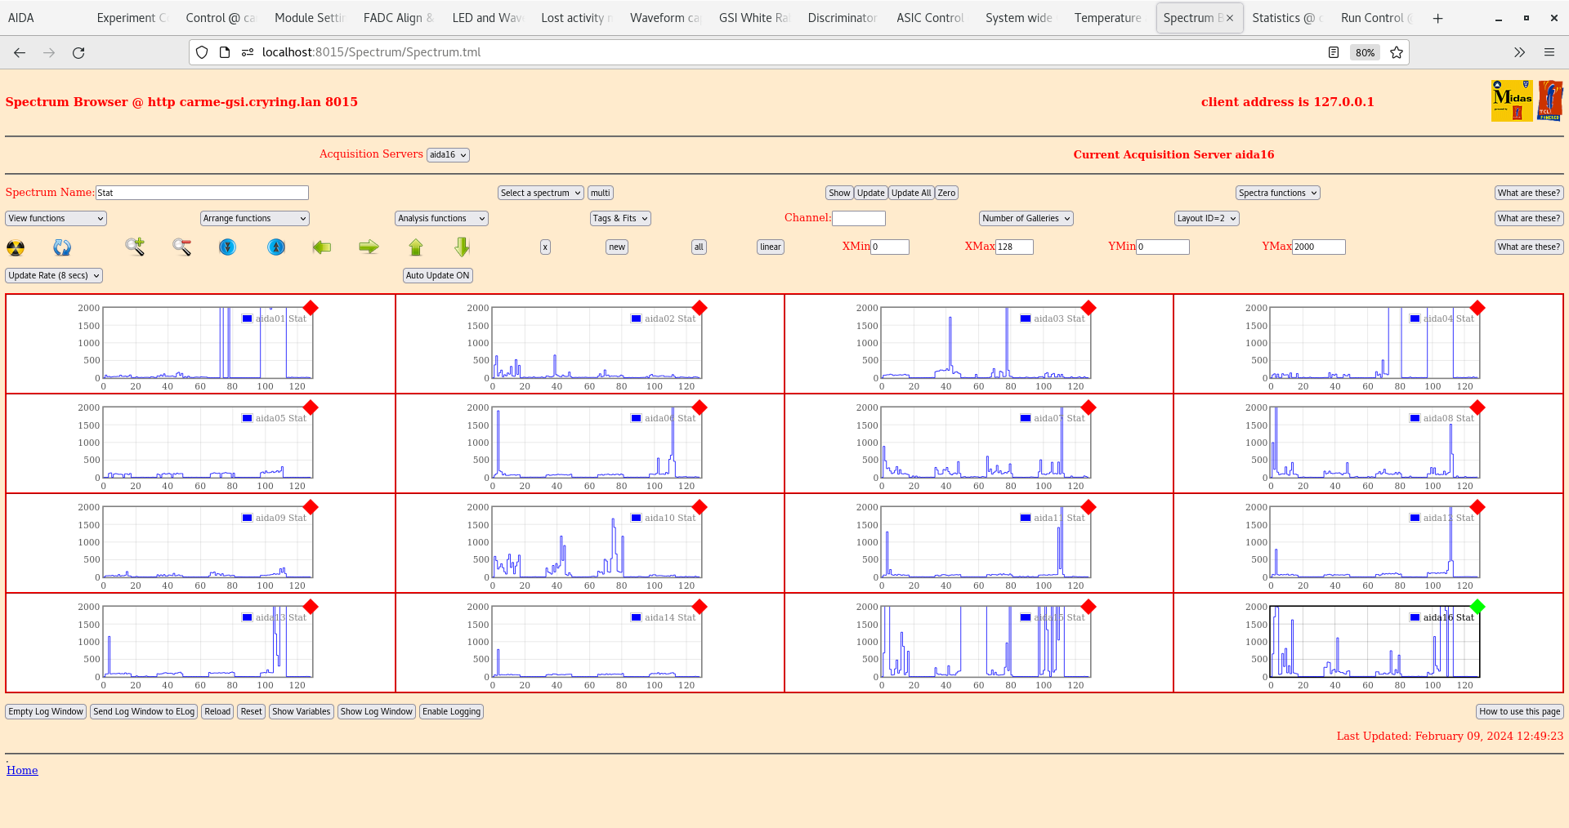Screen dimensions: 1569x828
Task: Zoom in with the magnifier plus icon
Action: pyautogui.click(x=135, y=247)
